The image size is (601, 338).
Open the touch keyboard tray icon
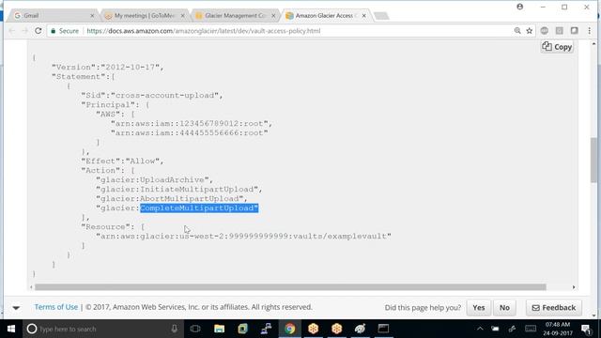[531, 329]
